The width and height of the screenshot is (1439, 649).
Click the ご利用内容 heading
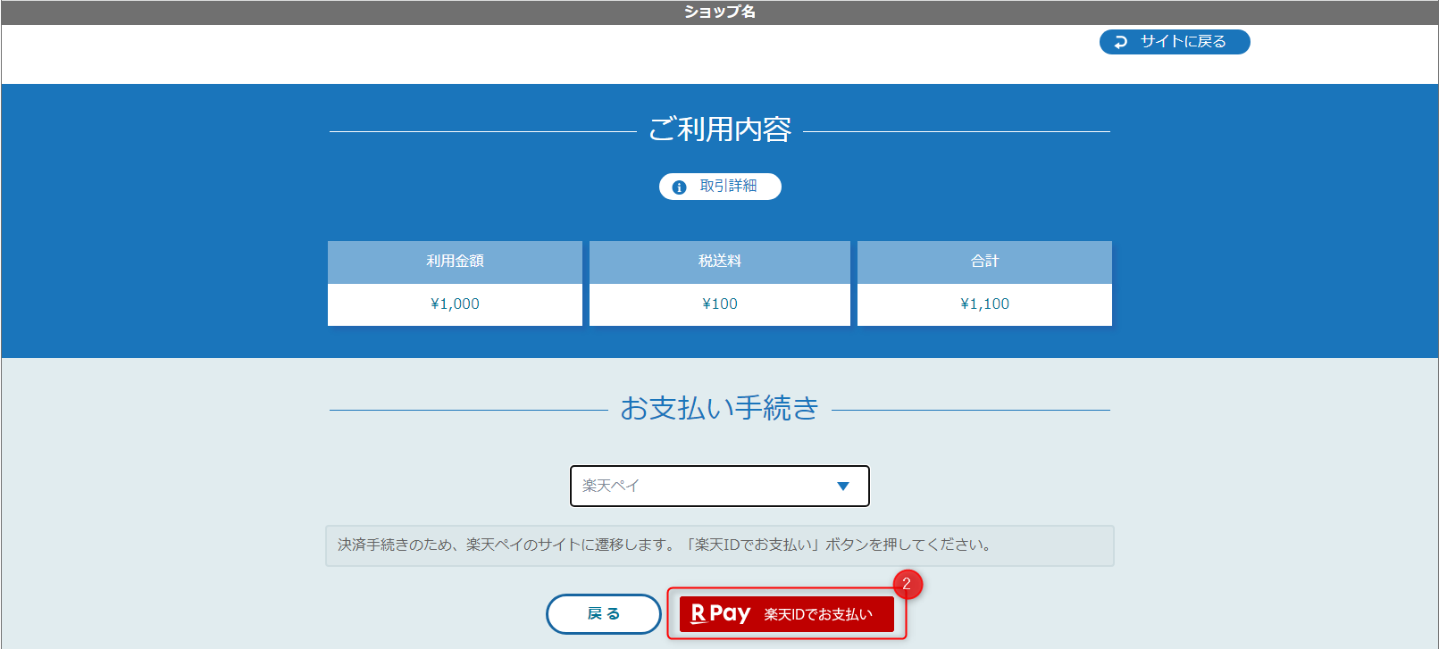click(720, 129)
